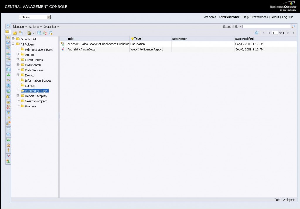Open the Manage menu
The height and width of the screenshot is (209, 300).
(x=20, y=27)
